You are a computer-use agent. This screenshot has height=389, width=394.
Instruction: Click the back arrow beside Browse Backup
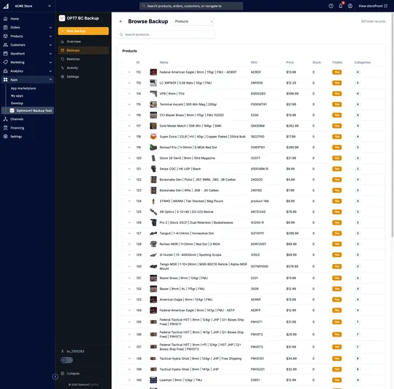pyautogui.click(x=121, y=21)
